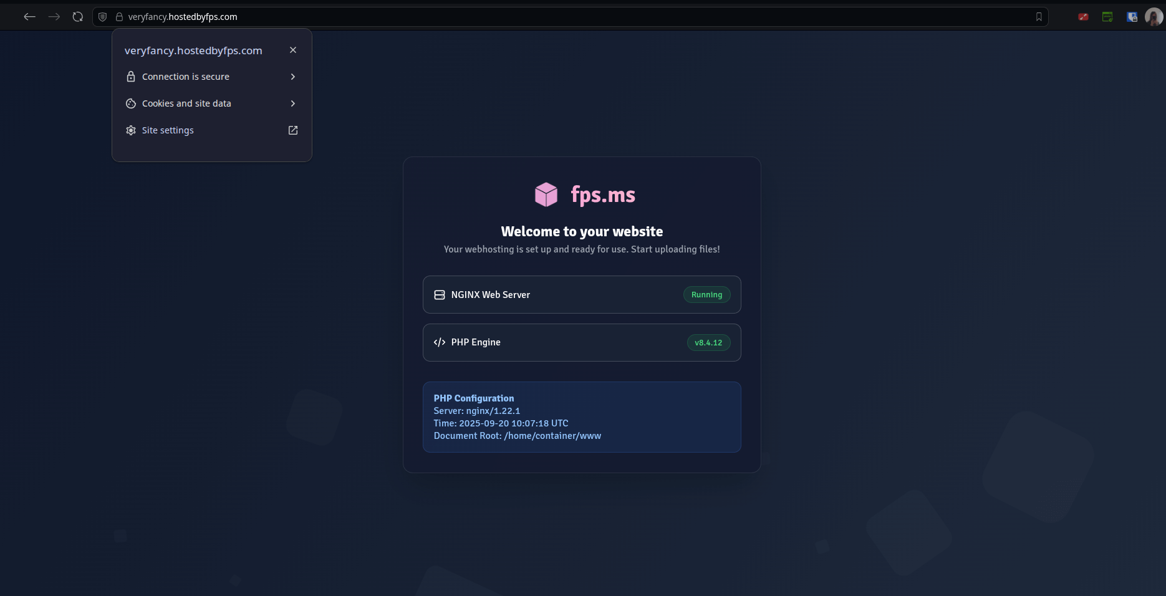The width and height of the screenshot is (1166, 596).
Task: Click the bookmark icon in the address bar
Action: [1039, 17]
